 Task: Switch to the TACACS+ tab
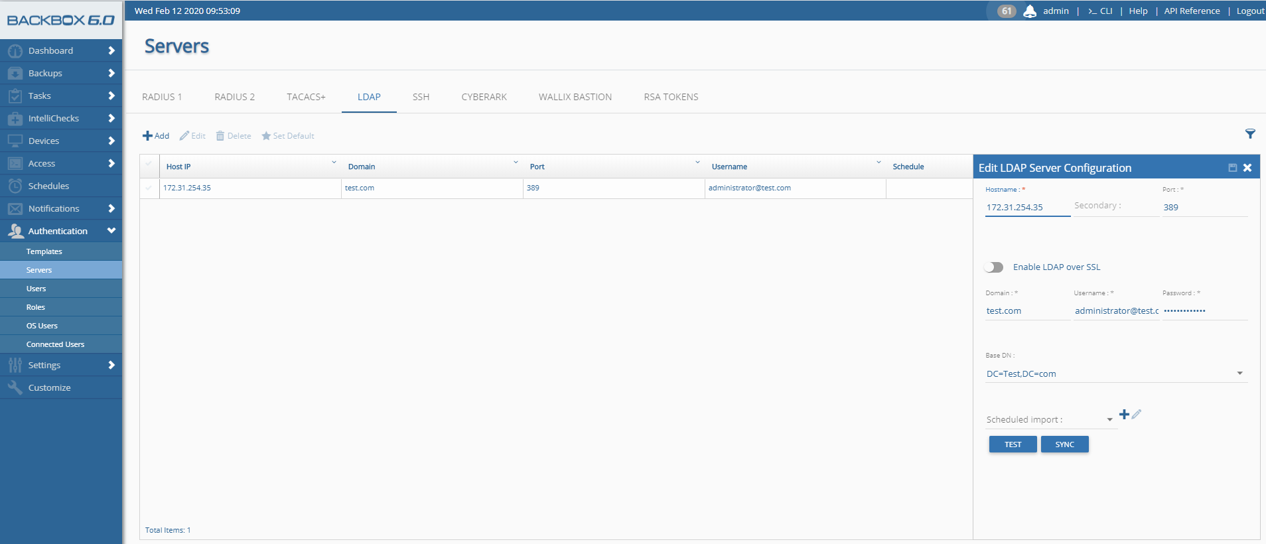click(306, 97)
